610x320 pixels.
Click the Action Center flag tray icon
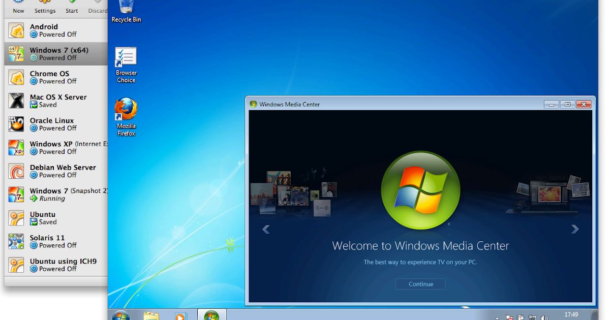click(509, 317)
